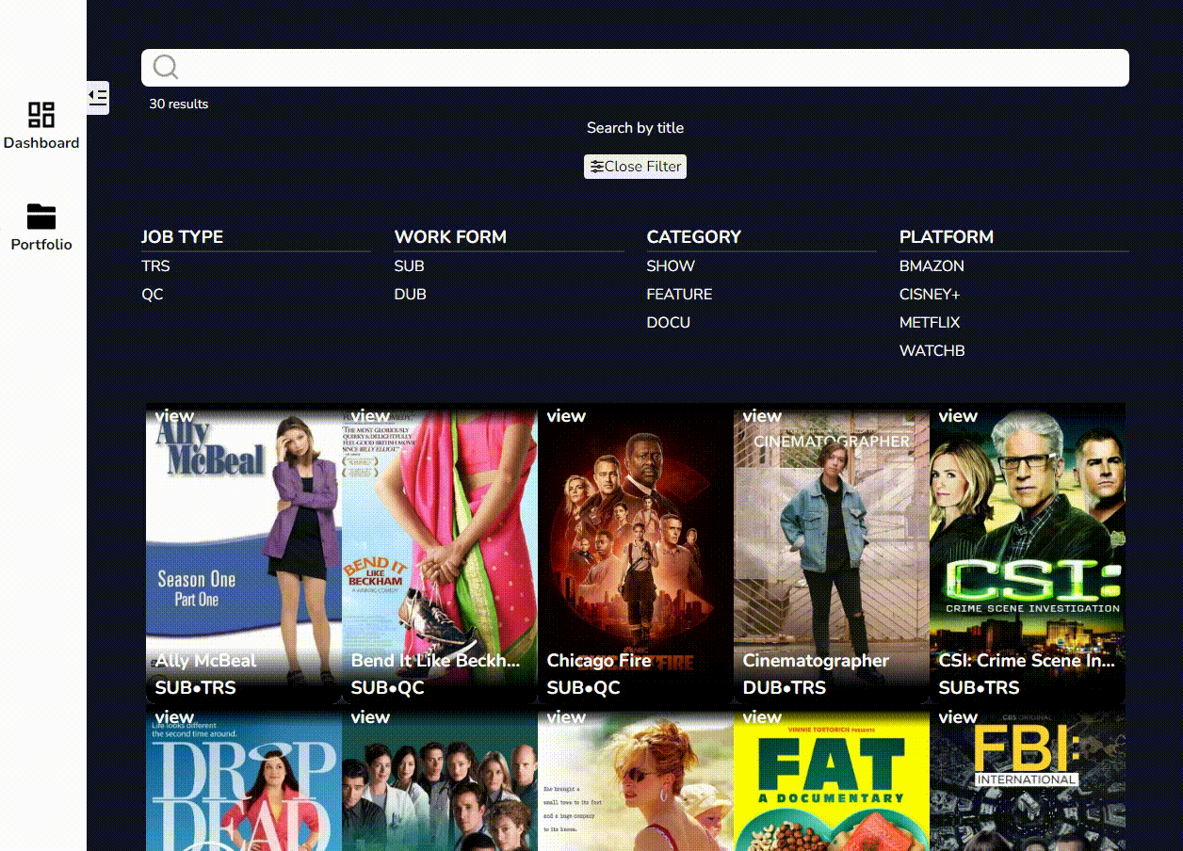
Task: Open the Ally McBeal poster
Action: click(244, 554)
